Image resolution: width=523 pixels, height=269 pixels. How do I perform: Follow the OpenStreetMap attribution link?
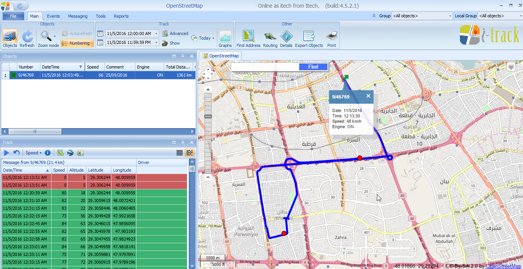point(503,266)
